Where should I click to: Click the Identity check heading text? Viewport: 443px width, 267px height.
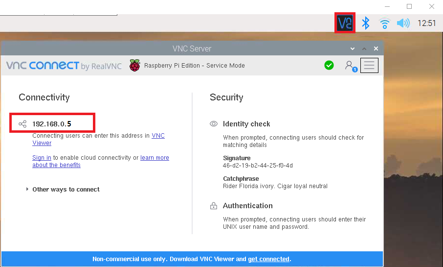pyautogui.click(x=246, y=124)
